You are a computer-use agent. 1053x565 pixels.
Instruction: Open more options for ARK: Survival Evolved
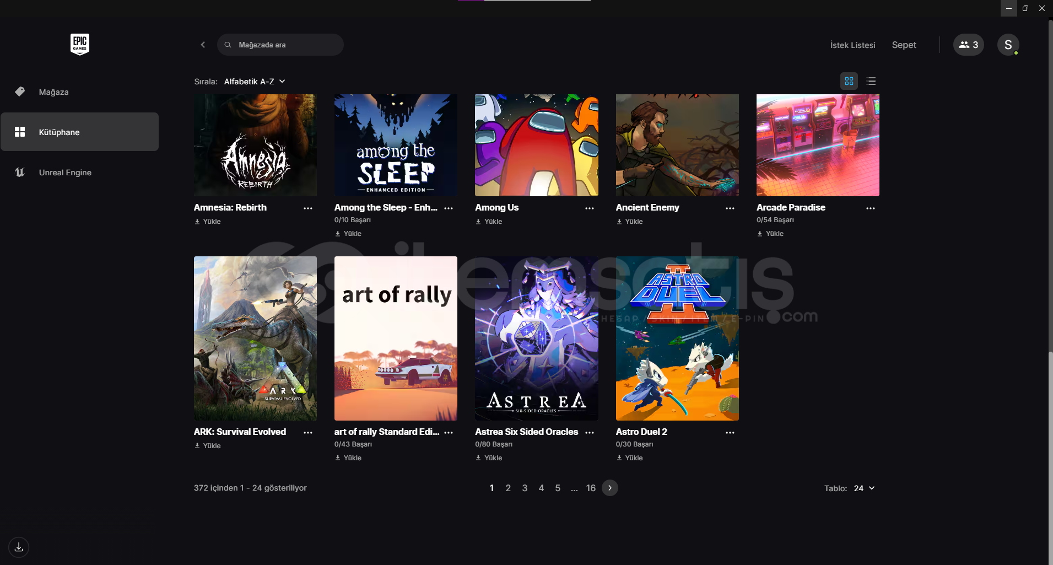pos(308,433)
